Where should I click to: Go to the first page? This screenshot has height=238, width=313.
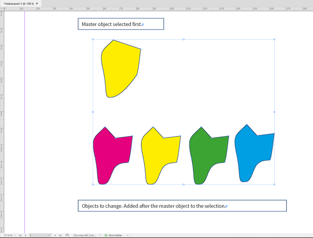click(20, 235)
